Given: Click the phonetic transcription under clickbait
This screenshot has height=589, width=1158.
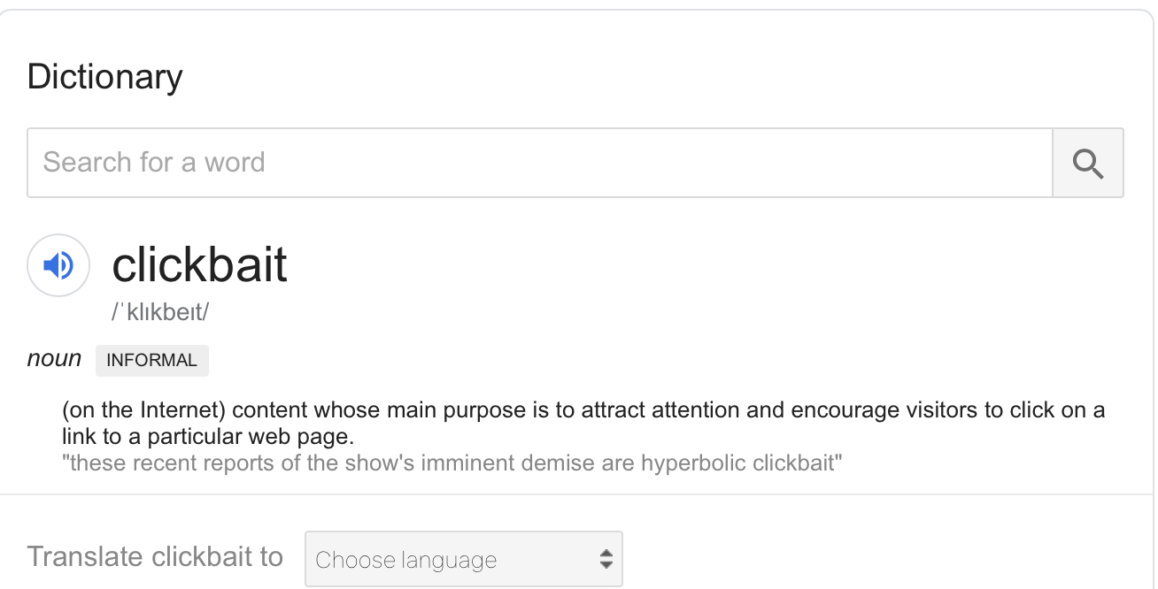Looking at the screenshot, I should pos(160,312).
